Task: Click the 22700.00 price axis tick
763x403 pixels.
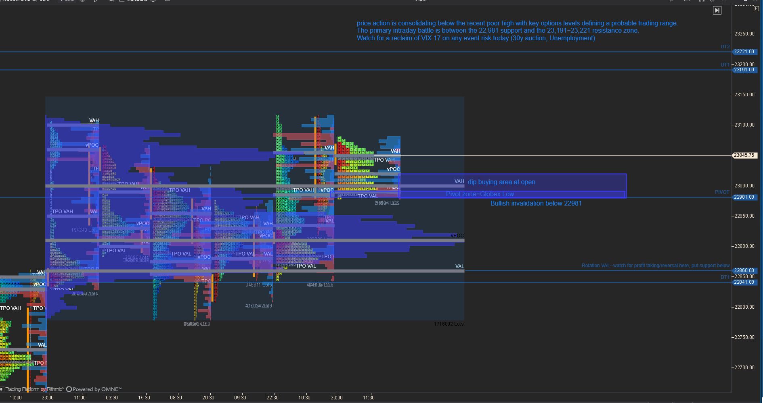Action: point(744,368)
